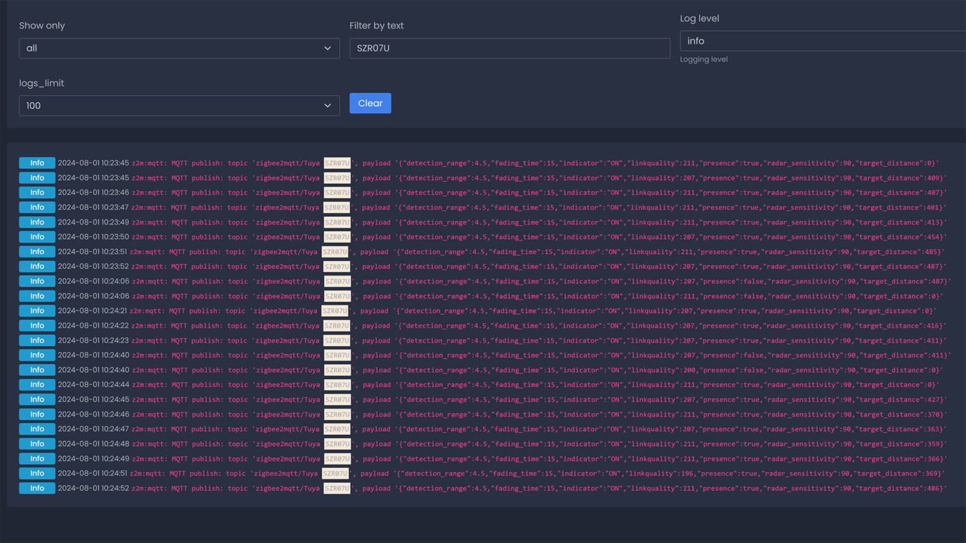Click the timestamp 2024-08-01 10:24:22

(93, 326)
